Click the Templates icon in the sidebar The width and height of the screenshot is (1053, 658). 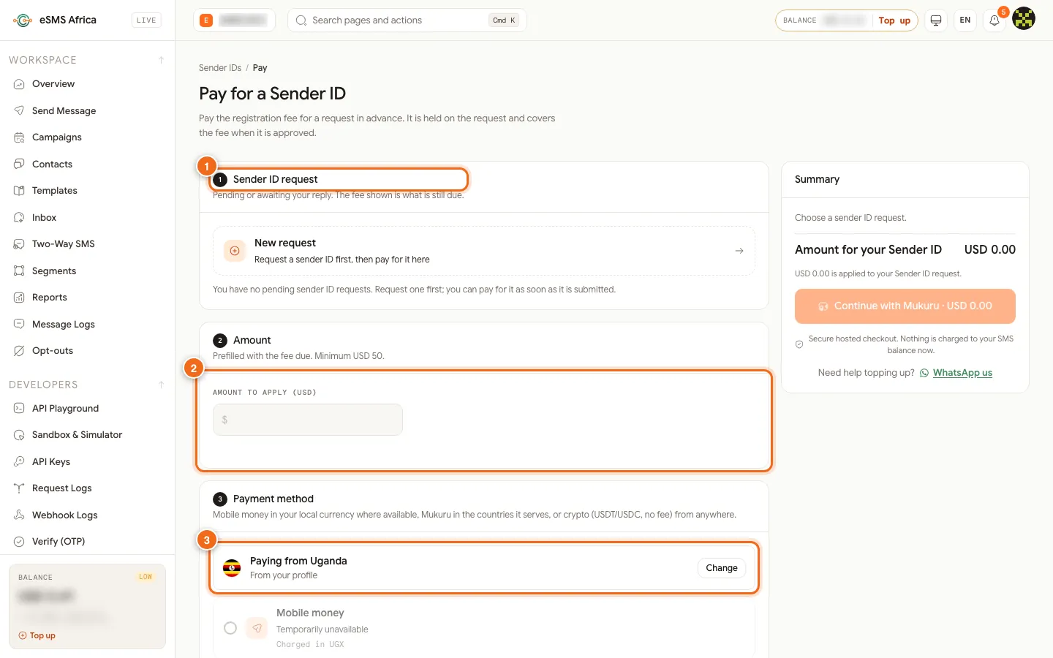click(19, 191)
